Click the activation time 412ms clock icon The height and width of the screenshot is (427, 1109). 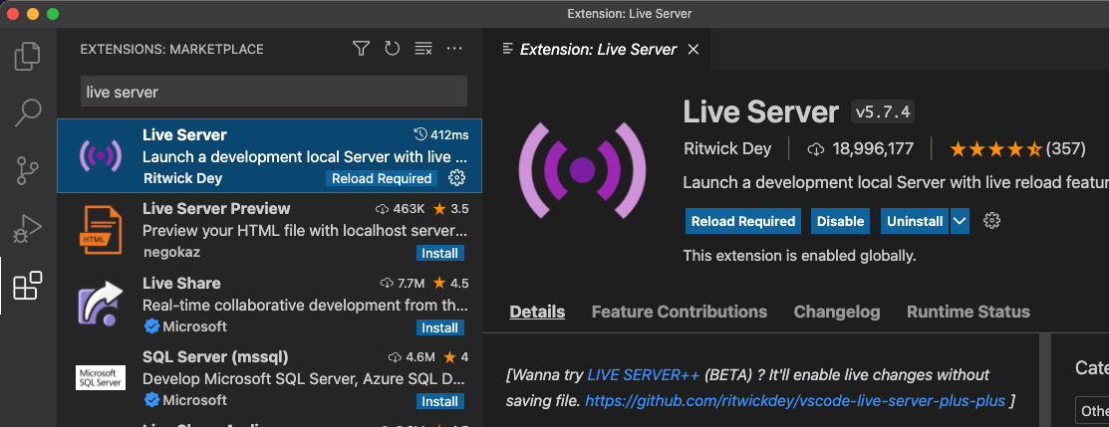(420, 134)
